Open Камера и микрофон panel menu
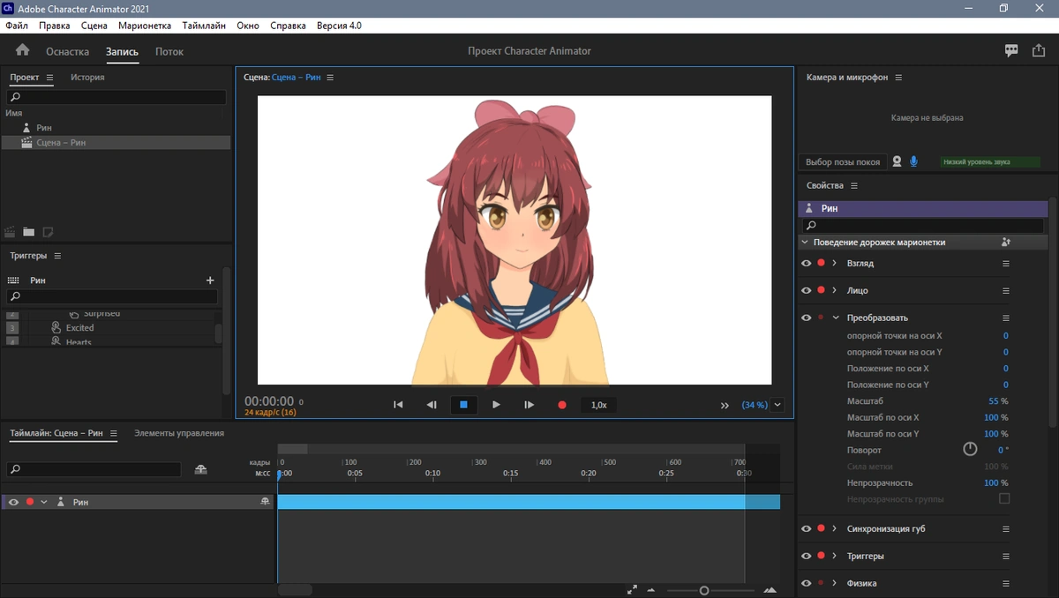 (898, 78)
